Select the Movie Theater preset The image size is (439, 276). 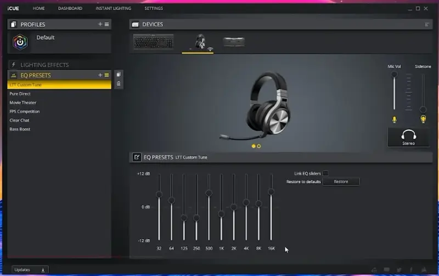tap(22, 102)
